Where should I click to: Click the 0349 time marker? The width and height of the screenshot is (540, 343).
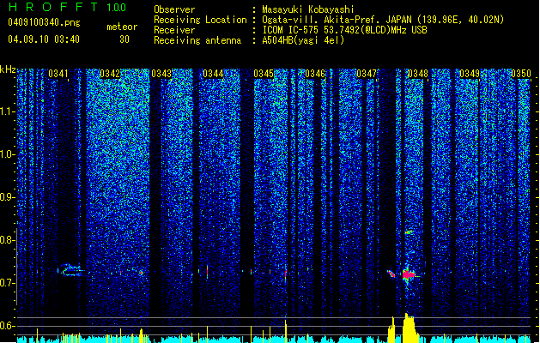[470, 74]
